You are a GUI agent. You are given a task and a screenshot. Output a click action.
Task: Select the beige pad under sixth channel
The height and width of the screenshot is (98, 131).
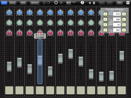click(x=60, y=90)
